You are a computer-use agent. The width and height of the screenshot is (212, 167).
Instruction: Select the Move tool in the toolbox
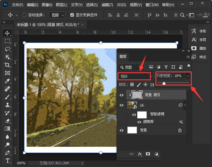pos(7,33)
